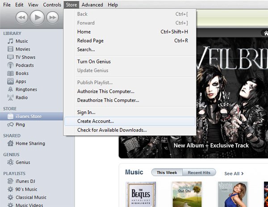This screenshot has width=268, height=207.
Task: Click the rewind playback button
Action: [22, 17]
